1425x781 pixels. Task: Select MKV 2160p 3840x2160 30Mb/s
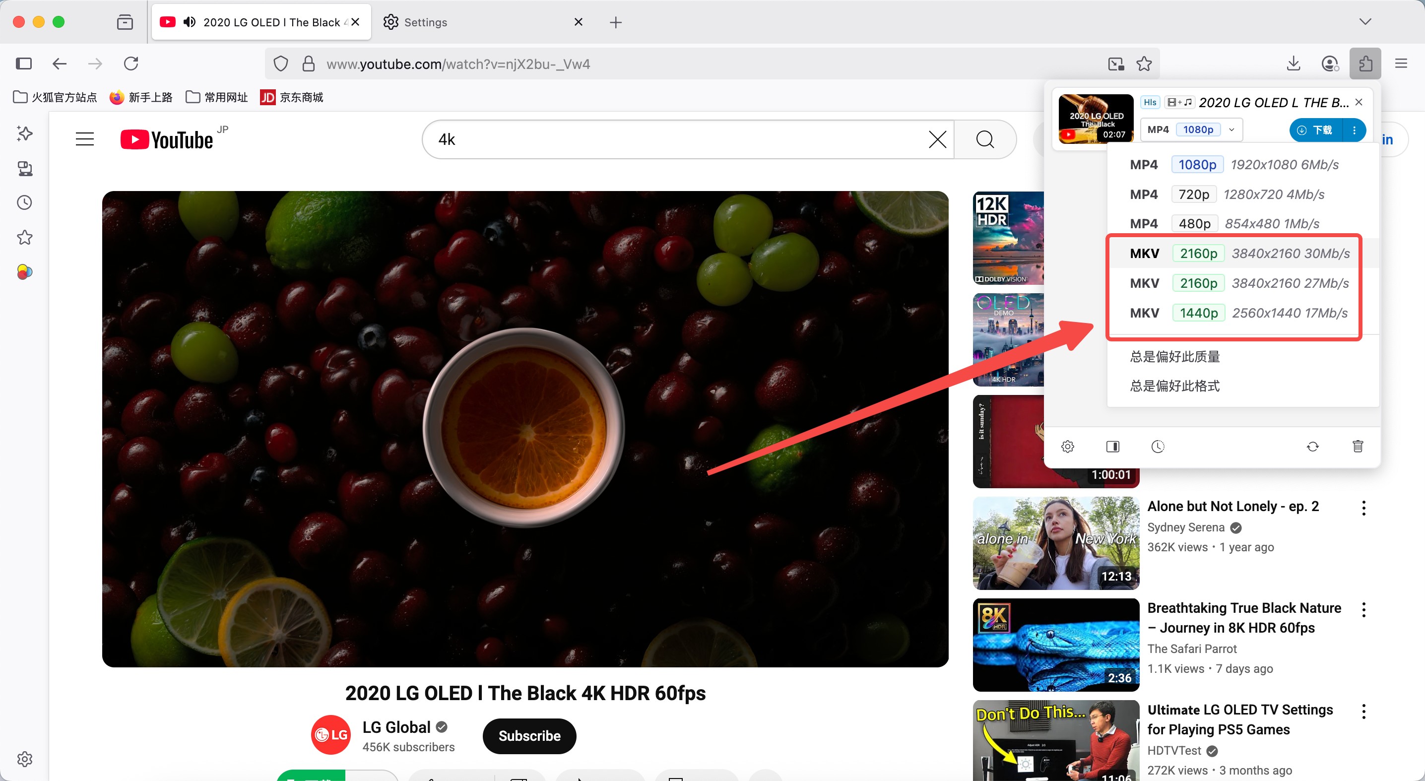coord(1242,254)
